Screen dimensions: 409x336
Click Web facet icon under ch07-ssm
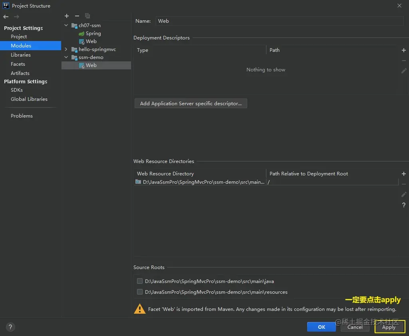pyautogui.click(x=81, y=41)
